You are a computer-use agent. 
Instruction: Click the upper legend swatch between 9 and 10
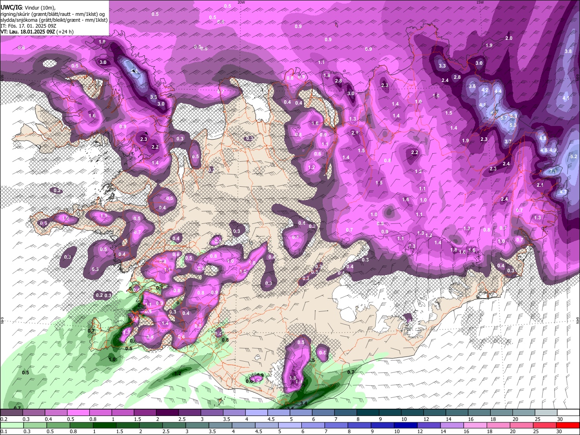[x=390, y=413]
